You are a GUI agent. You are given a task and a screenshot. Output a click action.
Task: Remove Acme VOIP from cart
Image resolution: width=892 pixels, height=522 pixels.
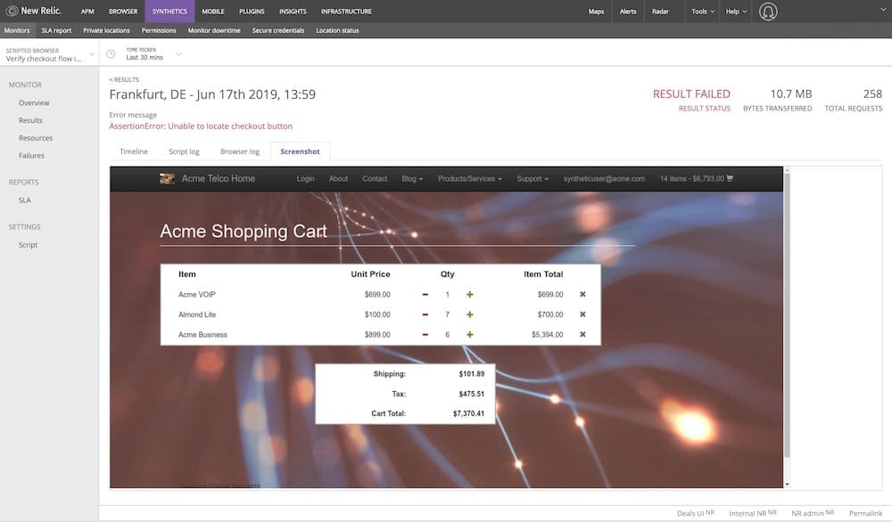[582, 294]
